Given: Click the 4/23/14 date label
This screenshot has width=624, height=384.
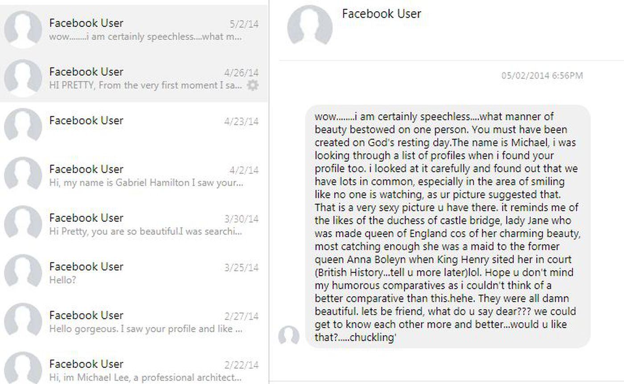Looking at the screenshot, I should (241, 121).
